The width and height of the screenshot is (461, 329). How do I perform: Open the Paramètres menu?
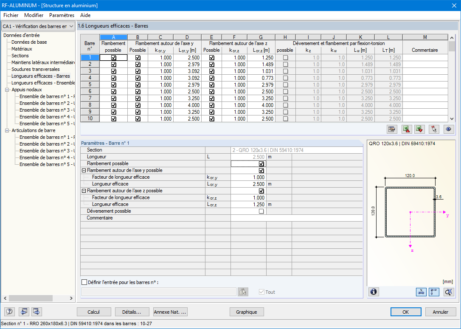click(x=62, y=15)
